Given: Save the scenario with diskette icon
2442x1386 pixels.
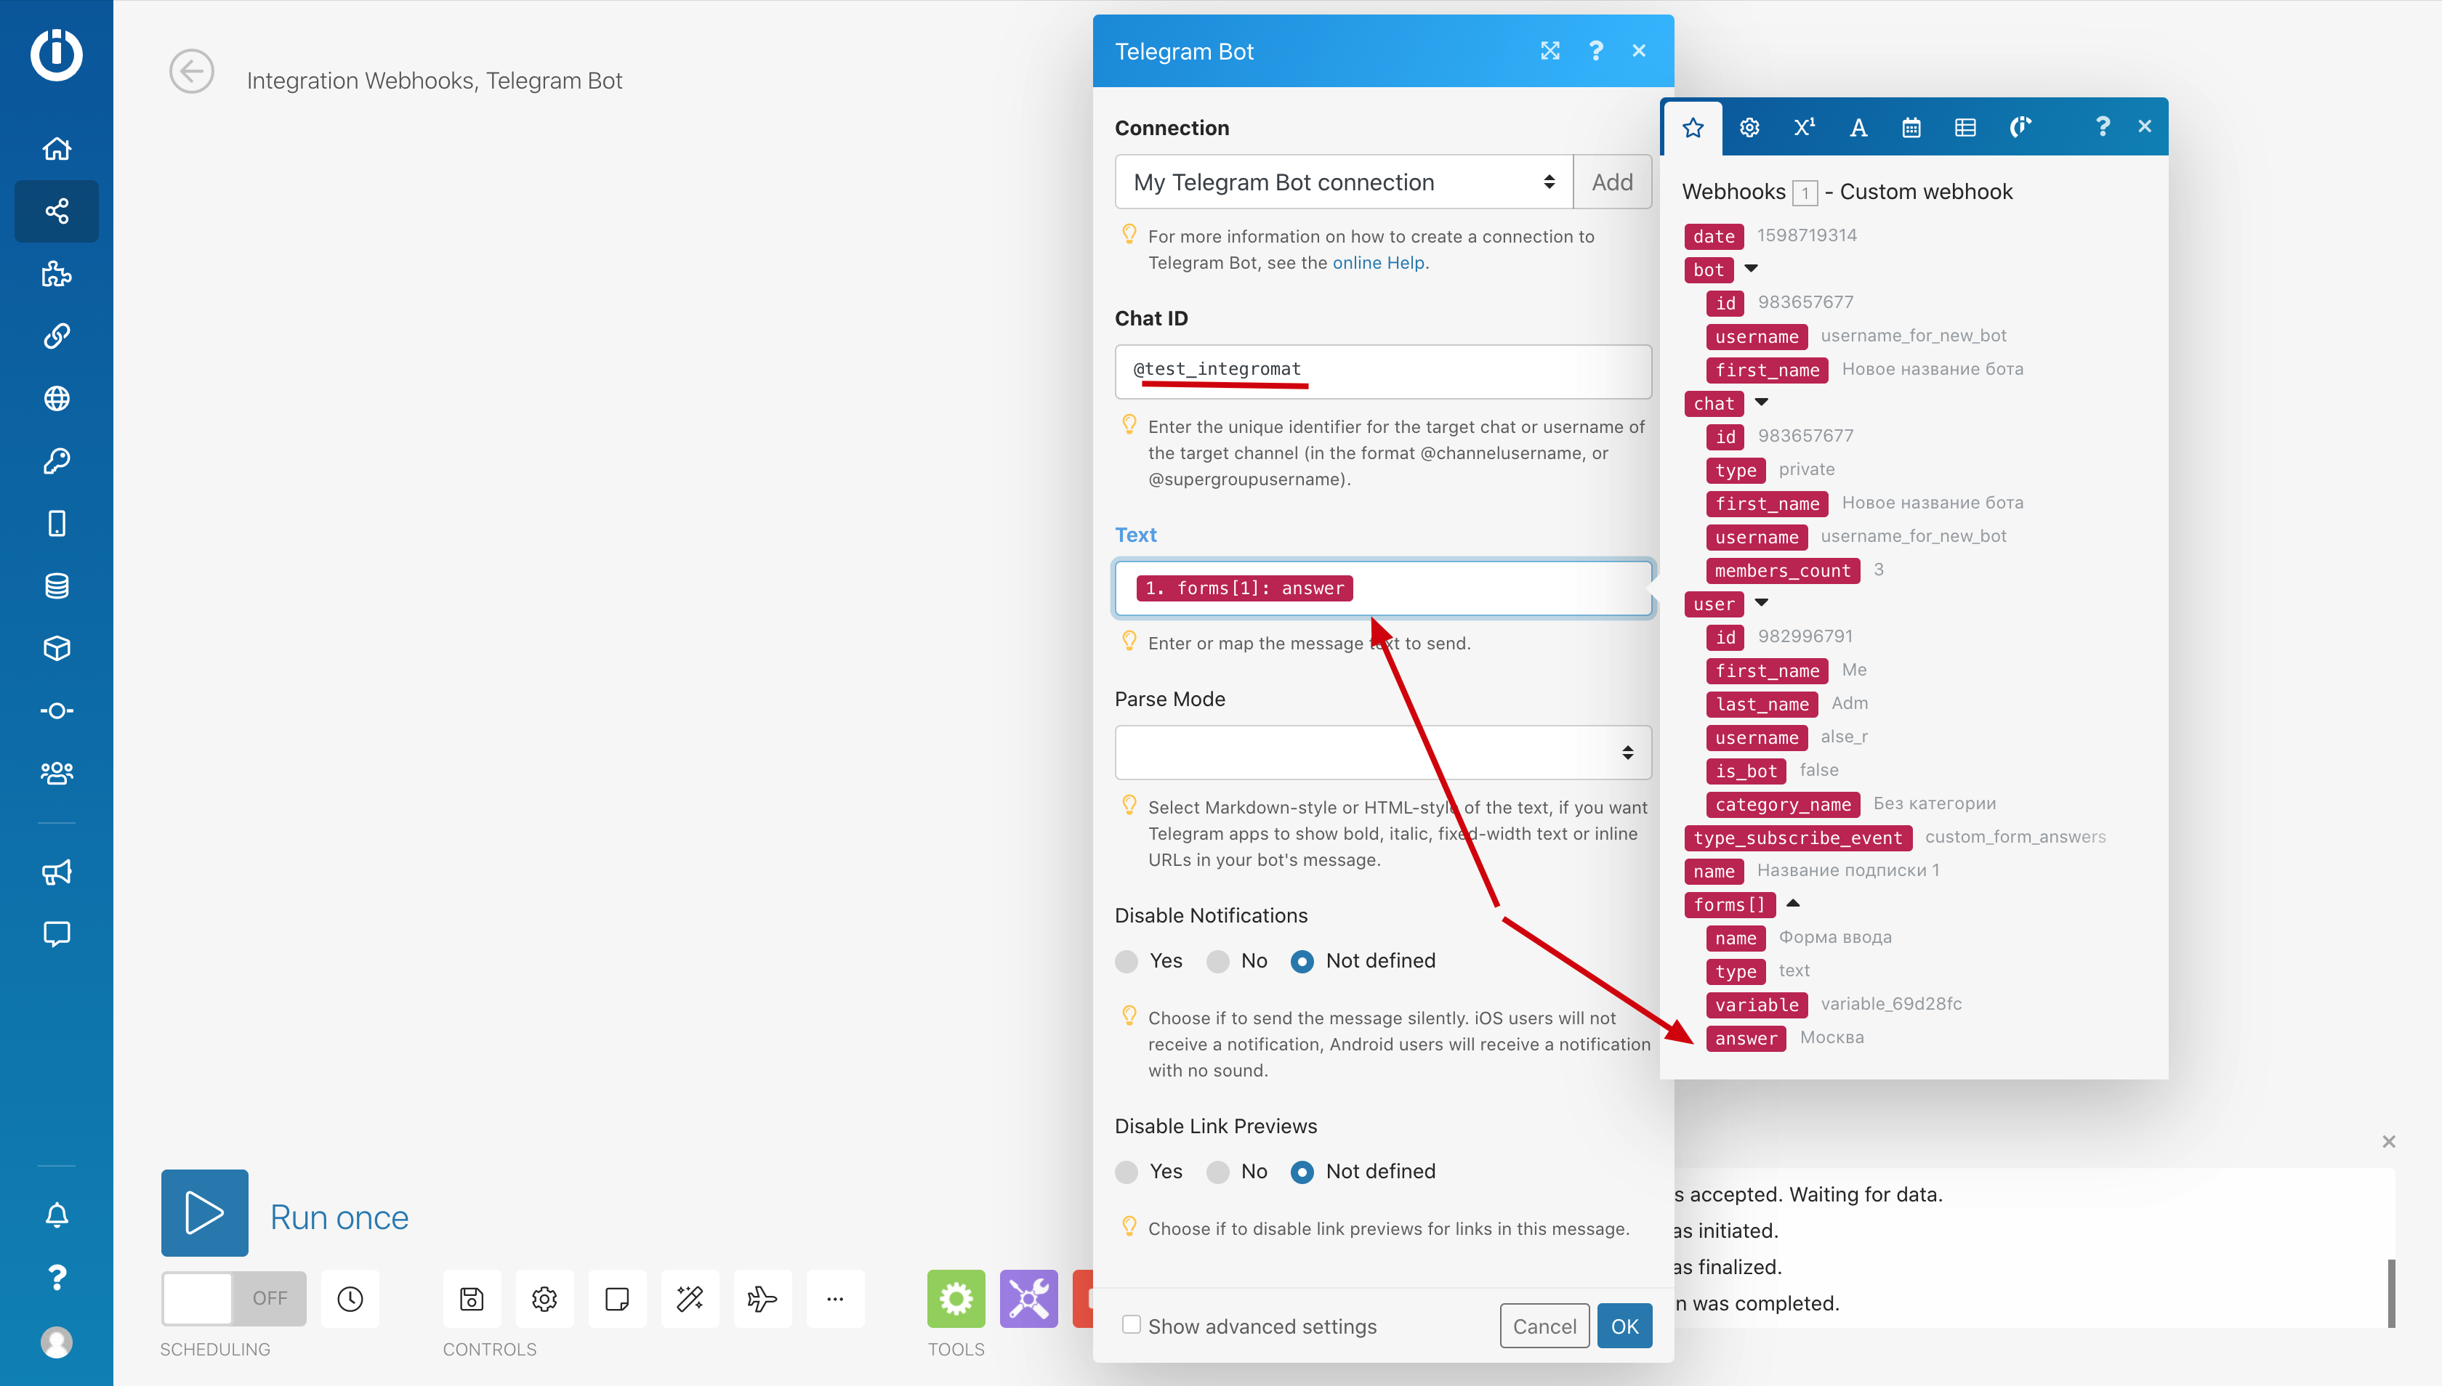Looking at the screenshot, I should click(x=472, y=1298).
